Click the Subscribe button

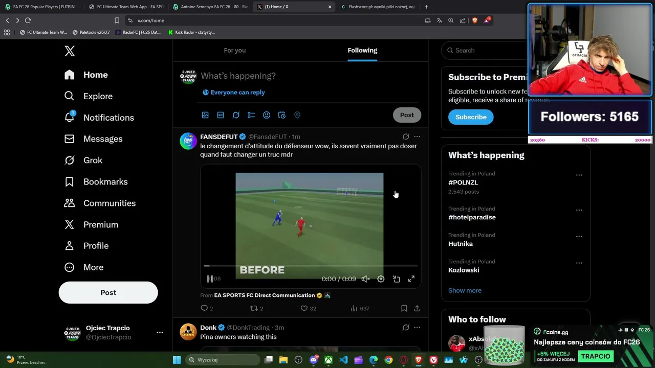point(471,117)
